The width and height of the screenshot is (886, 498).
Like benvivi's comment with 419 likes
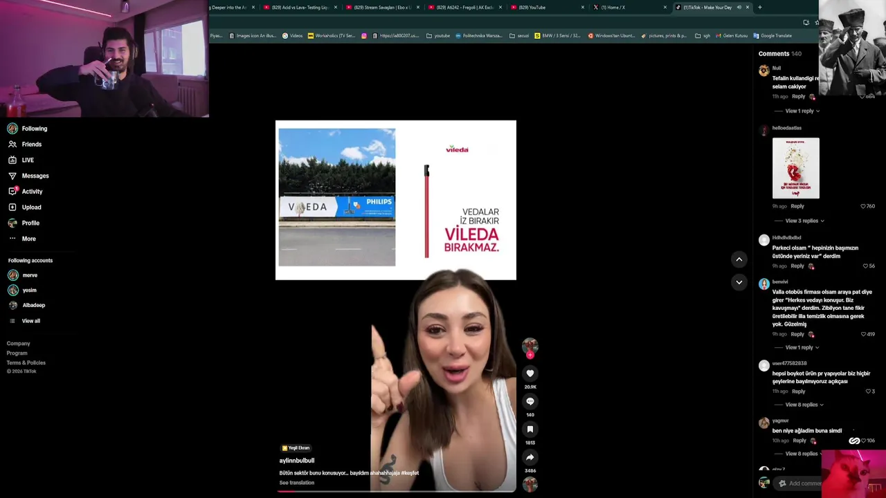coord(867,334)
